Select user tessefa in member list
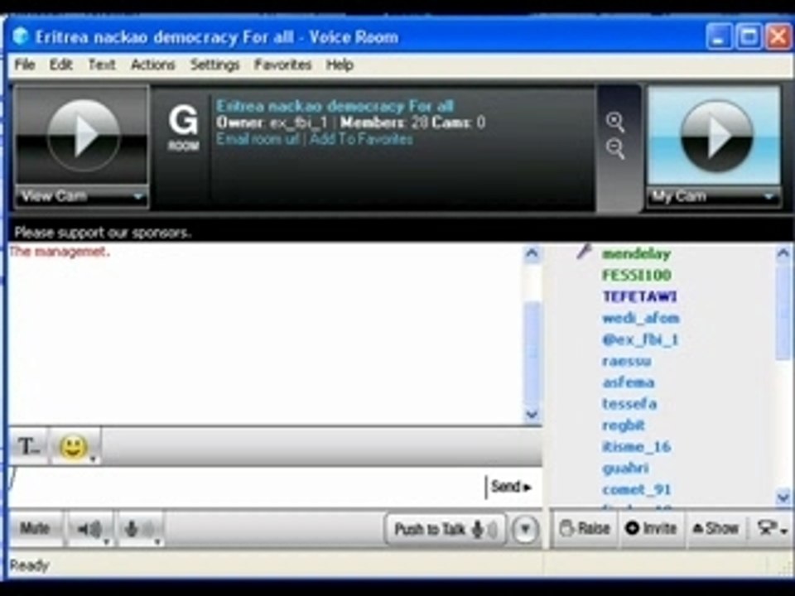This screenshot has width=795, height=596. pyautogui.click(x=629, y=404)
